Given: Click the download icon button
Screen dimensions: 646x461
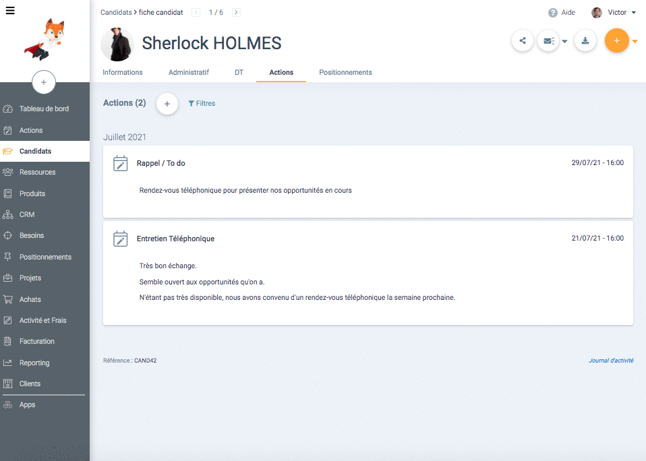Looking at the screenshot, I should click(x=585, y=40).
